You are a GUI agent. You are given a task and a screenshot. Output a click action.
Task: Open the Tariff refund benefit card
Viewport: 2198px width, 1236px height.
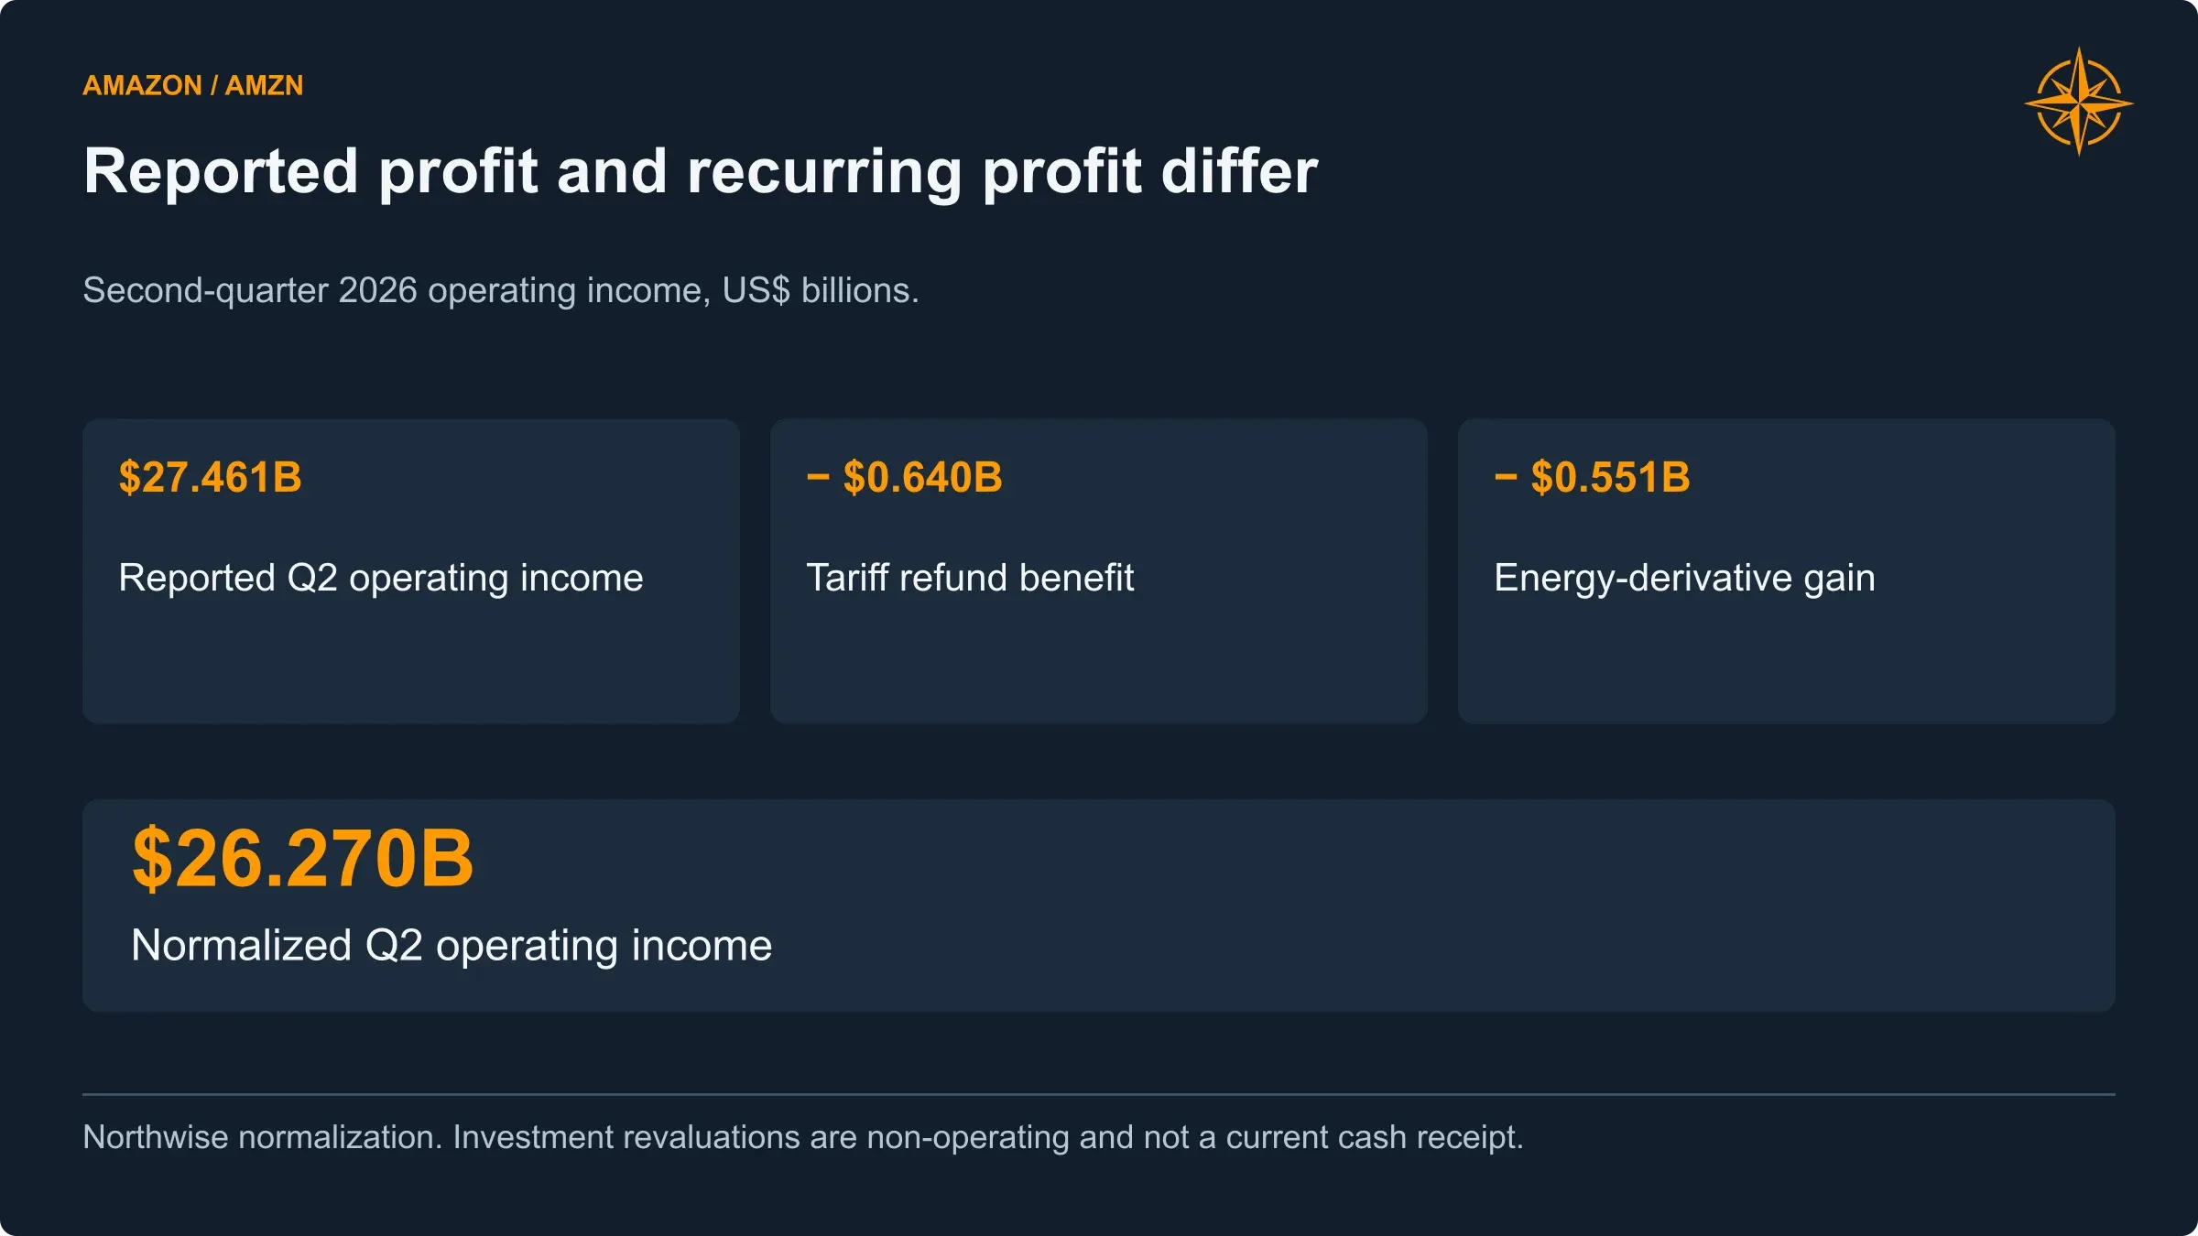pos(1099,571)
